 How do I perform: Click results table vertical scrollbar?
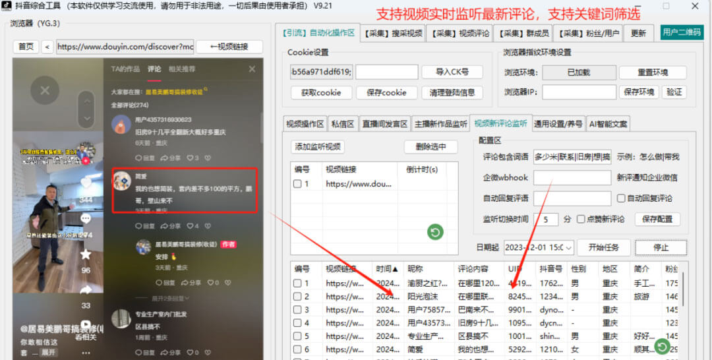click(x=684, y=288)
